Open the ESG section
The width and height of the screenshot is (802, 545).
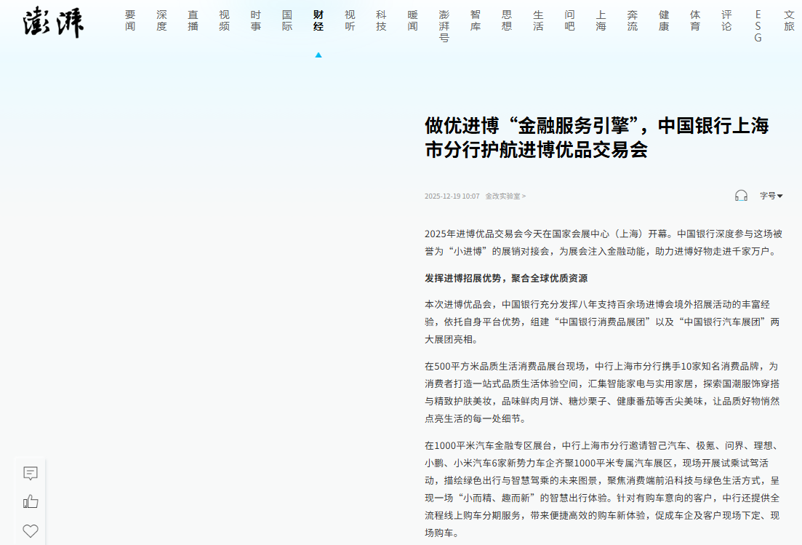[758, 26]
